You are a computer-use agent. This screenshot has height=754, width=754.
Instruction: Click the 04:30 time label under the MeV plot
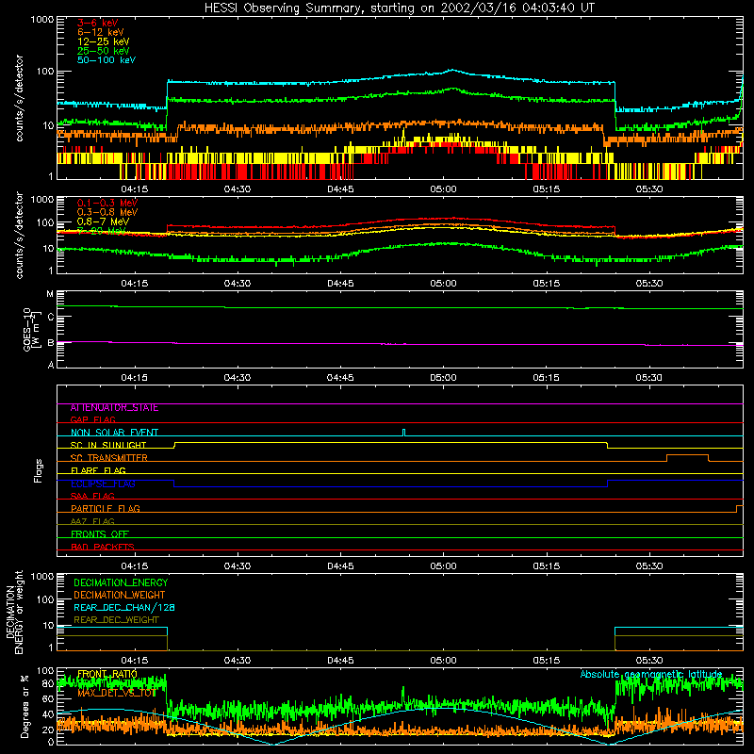(238, 284)
